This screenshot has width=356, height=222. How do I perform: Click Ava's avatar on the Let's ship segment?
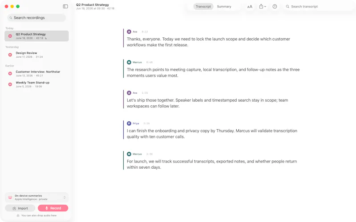(x=129, y=93)
